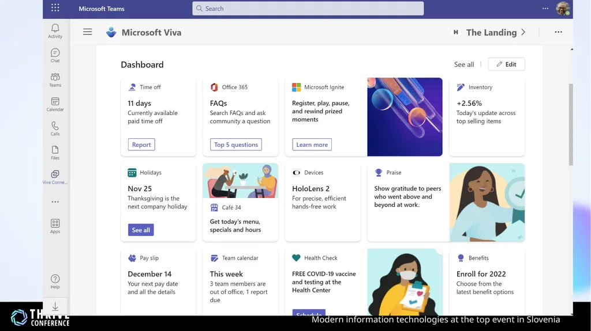Viewport: 591px width, 331px height.
Task: Select the Viva Connections sidebar app
Action: (x=55, y=177)
